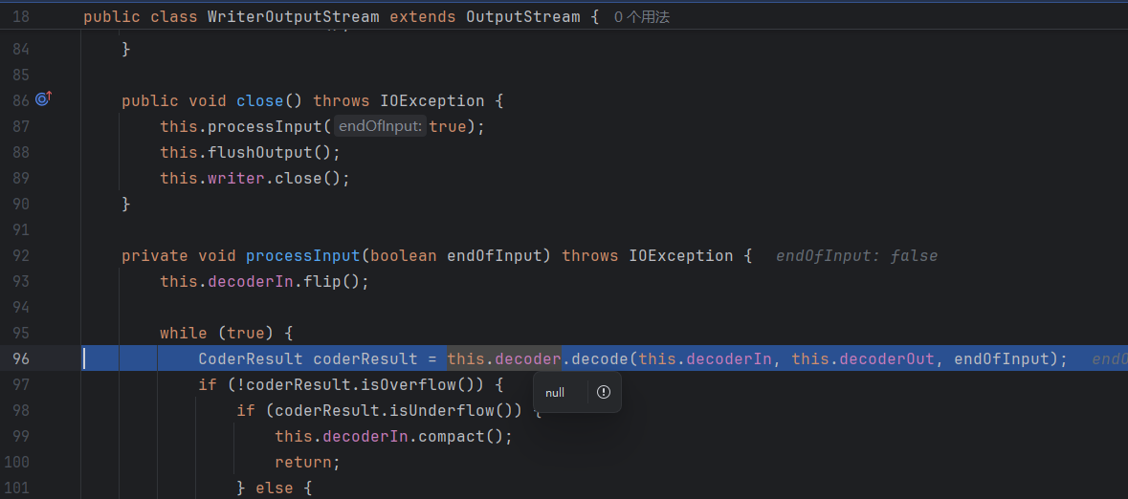Toggle breakpoint at line number 93
1128x499 pixels.
coord(21,281)
